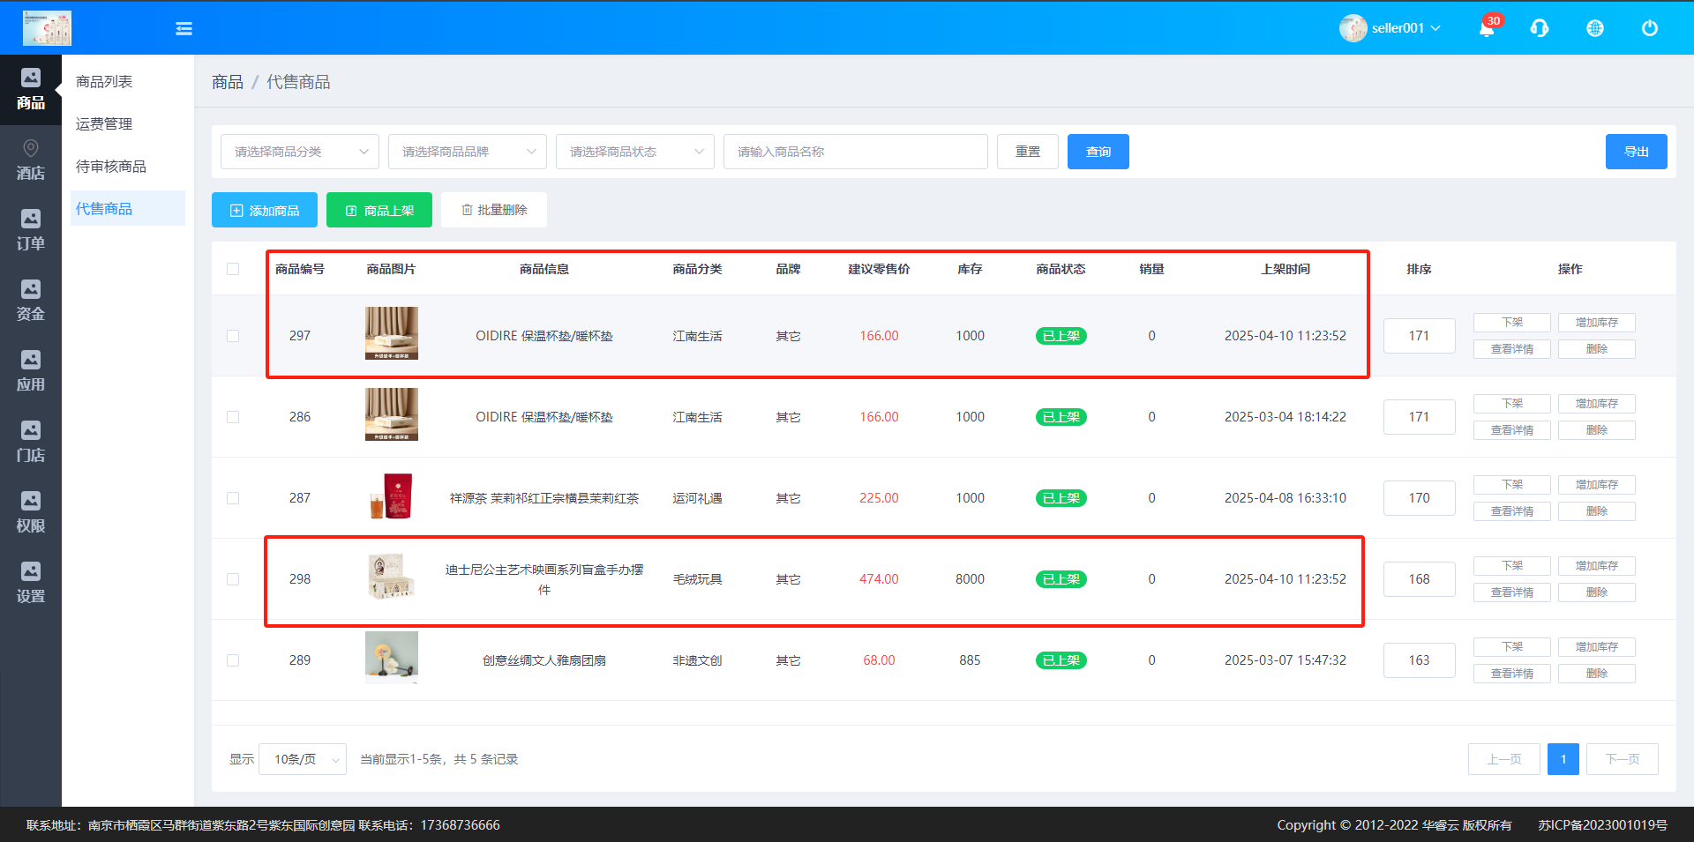Expand the 请选择商品分类 dropdown
Image resolution: width=1694 pixels, height=842 pixels.
point(299,152)
